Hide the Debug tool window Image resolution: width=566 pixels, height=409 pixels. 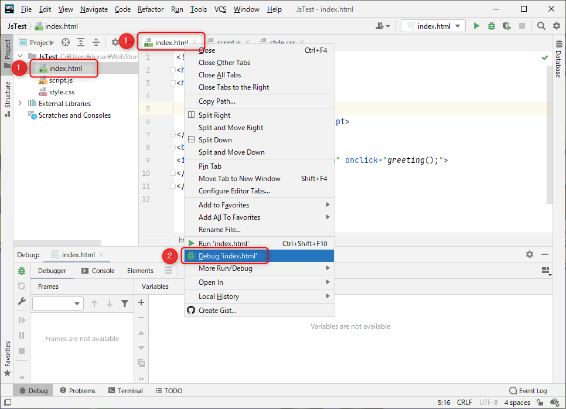point(545,254)
